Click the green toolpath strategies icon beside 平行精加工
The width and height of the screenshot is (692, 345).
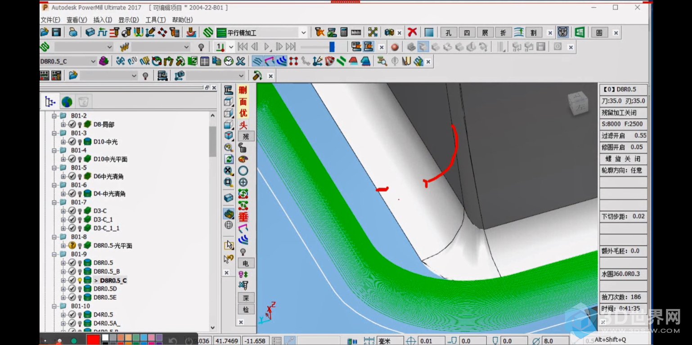pos(208,32)
